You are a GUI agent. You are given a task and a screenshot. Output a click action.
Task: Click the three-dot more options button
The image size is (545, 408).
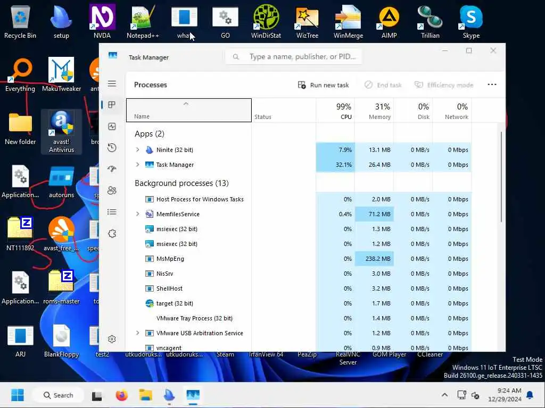[x=492, y=84]
